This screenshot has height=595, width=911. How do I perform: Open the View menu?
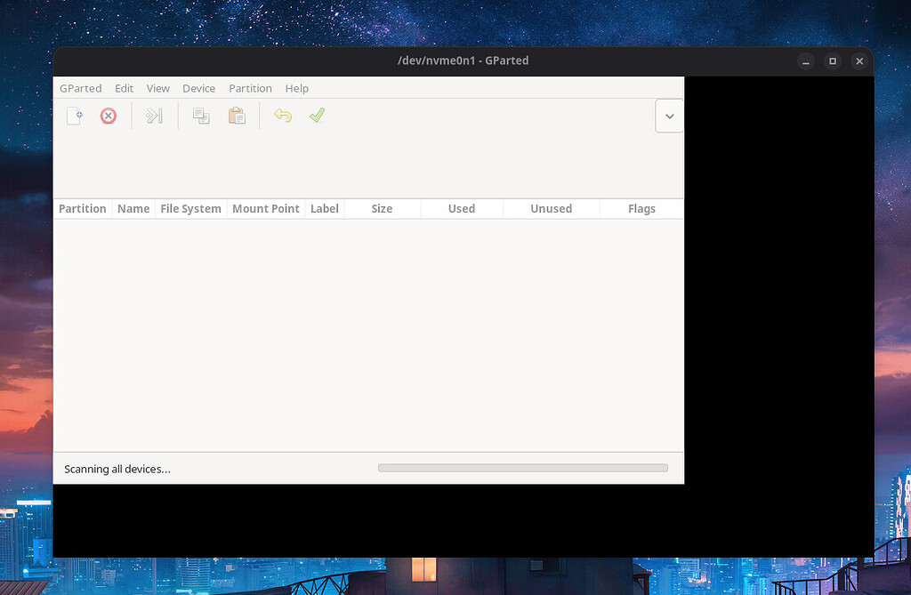[157, 88]
